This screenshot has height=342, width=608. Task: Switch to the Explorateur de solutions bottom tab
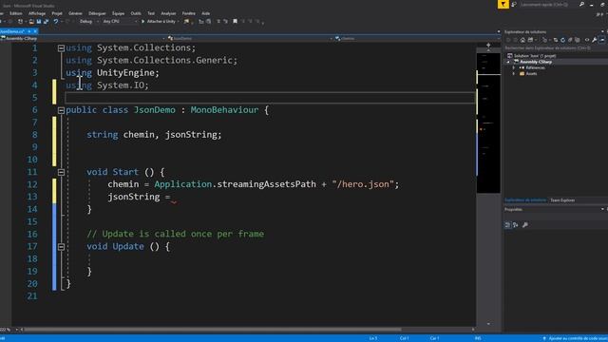click(525, 200)
